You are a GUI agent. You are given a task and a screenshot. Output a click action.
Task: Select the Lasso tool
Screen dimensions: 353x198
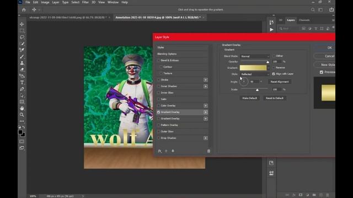22,37
